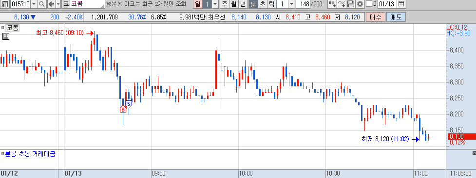Save chart with the floppy disk icon
This screenshot has width=476, height=178.
pos(351,4)
